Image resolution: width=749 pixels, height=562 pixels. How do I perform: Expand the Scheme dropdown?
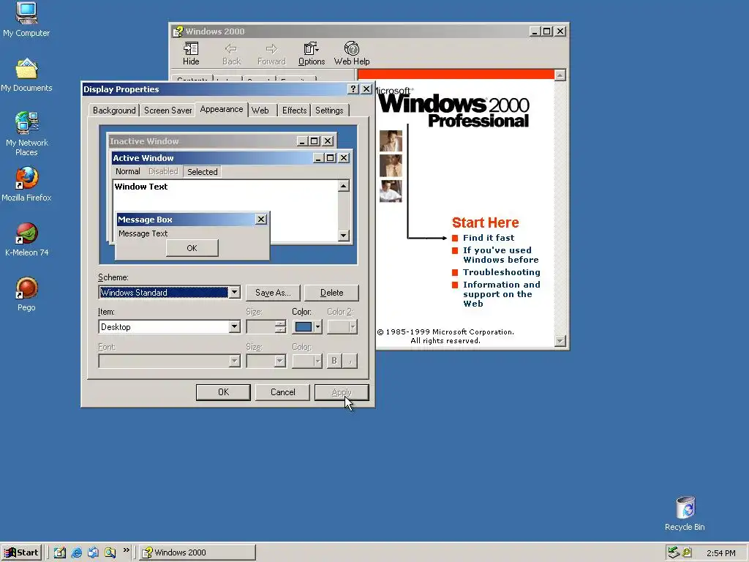click(x=234, y=293)
